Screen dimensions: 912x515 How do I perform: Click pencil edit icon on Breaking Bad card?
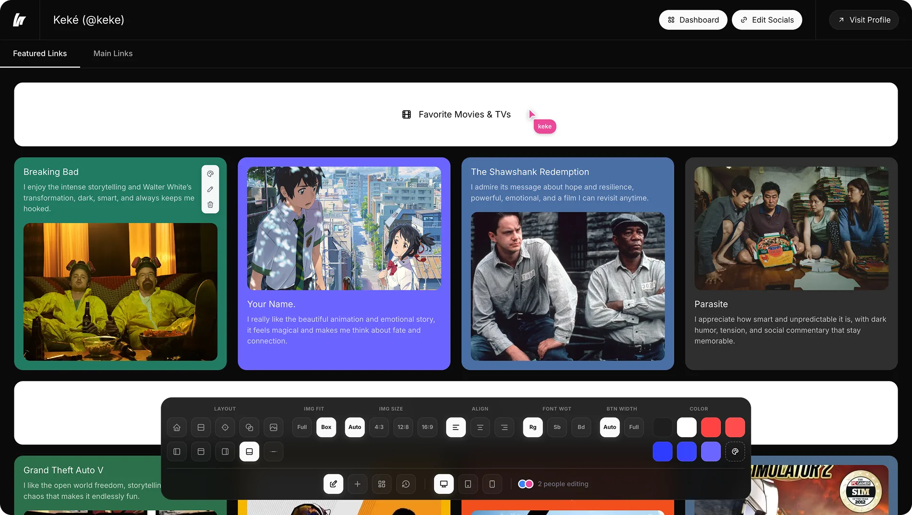click(210, 189)
